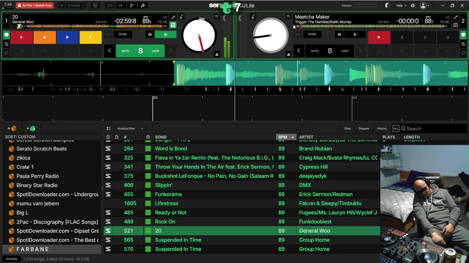Open the History tab
The height and width of the screenshot is (263, 469).
(x=382, y=129)
